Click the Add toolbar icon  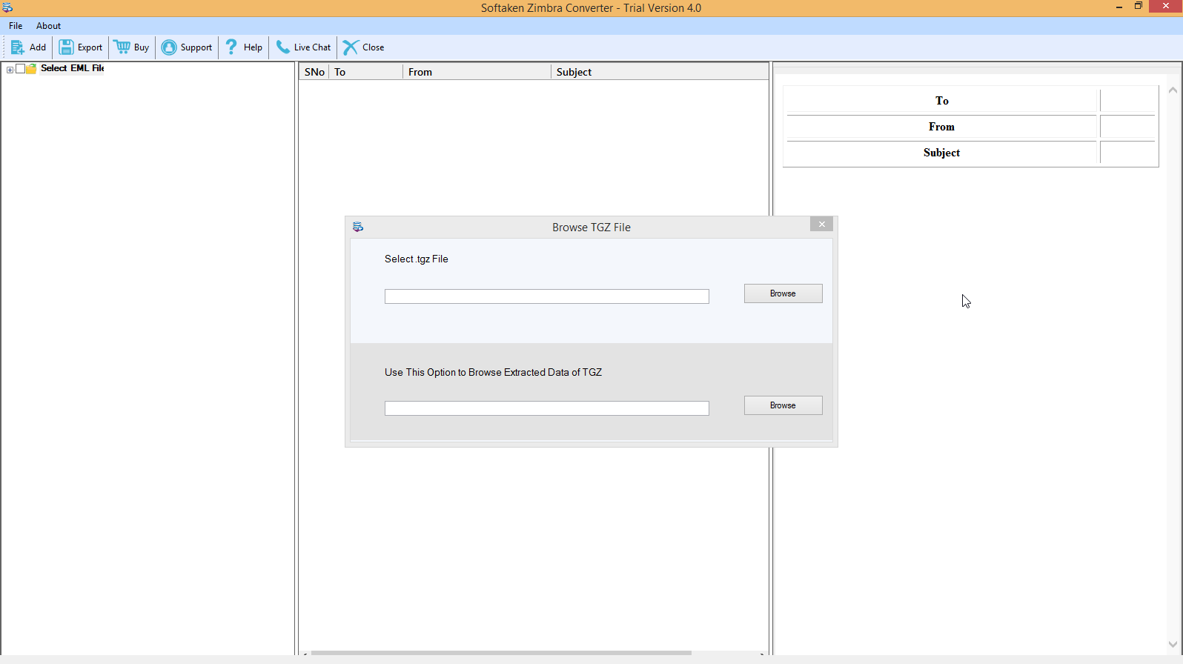pos(17,47)
